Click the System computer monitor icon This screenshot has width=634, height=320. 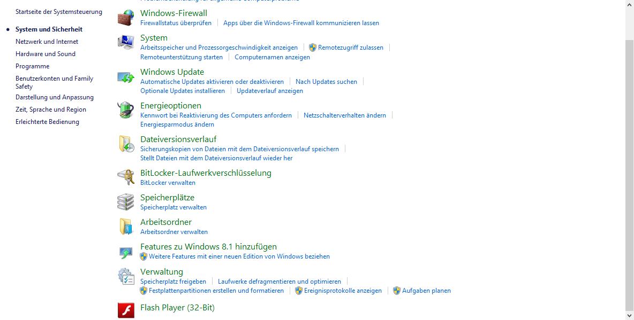[x=126, y=42]
